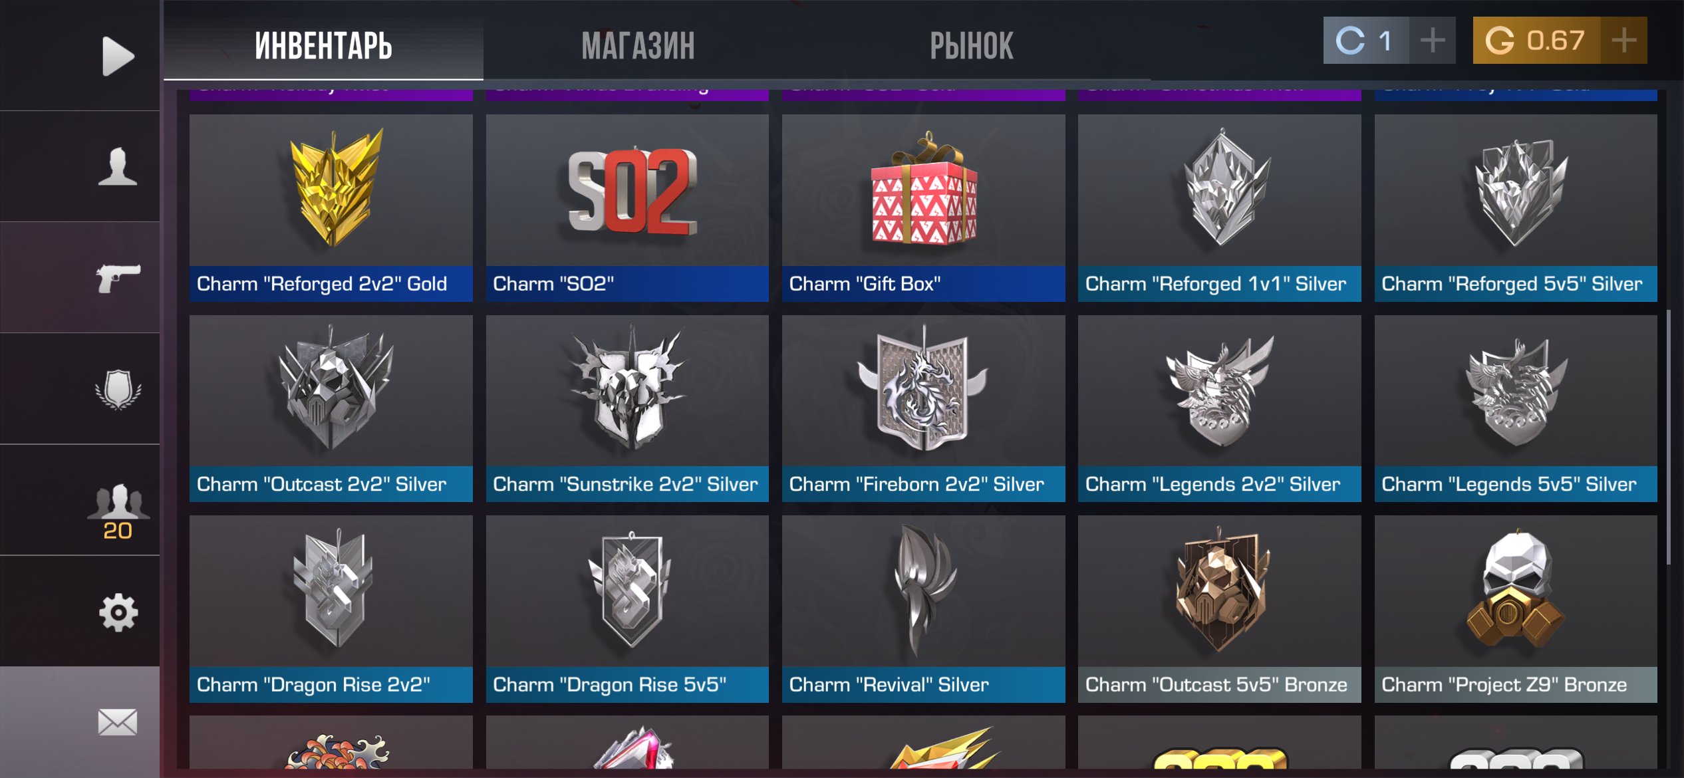Switch to the МАГАЗИН tab

pyautogui.click(x=638, y=46)
